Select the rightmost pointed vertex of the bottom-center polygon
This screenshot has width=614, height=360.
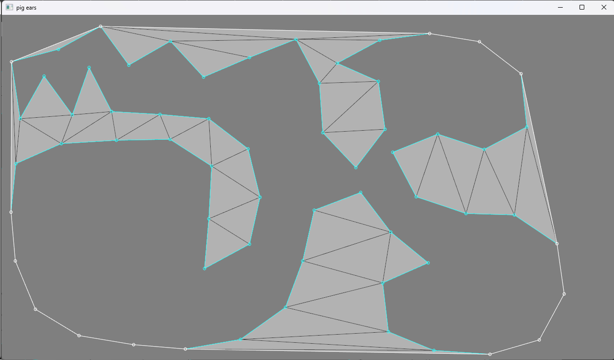tap(428, 263)
